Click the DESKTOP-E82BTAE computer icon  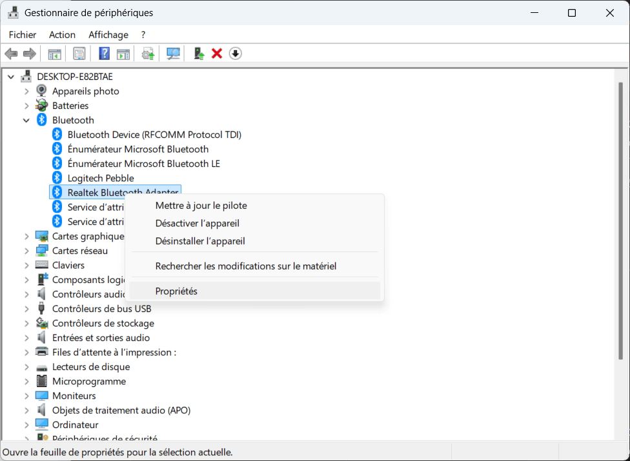tap(26, 76)
